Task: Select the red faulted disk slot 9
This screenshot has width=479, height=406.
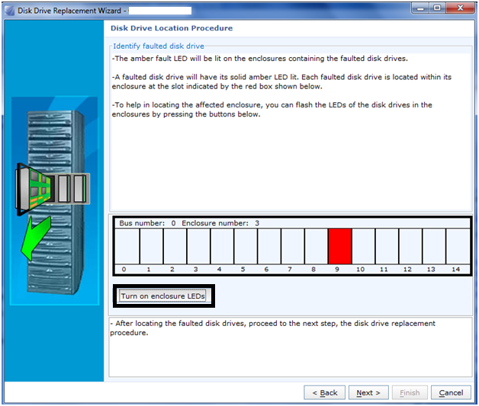Action: [x=339, y=245]
